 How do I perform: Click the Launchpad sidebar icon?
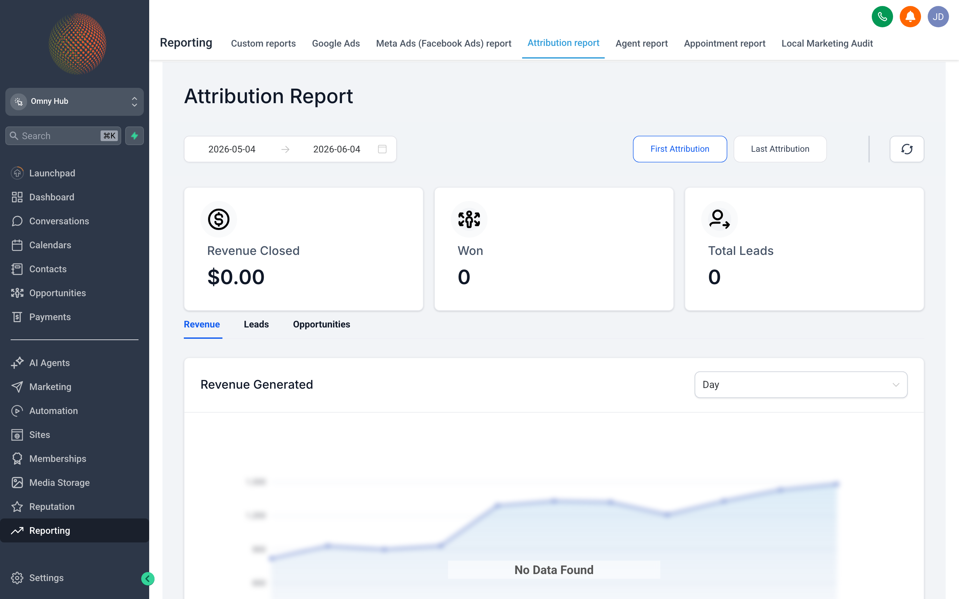point(17,173)
